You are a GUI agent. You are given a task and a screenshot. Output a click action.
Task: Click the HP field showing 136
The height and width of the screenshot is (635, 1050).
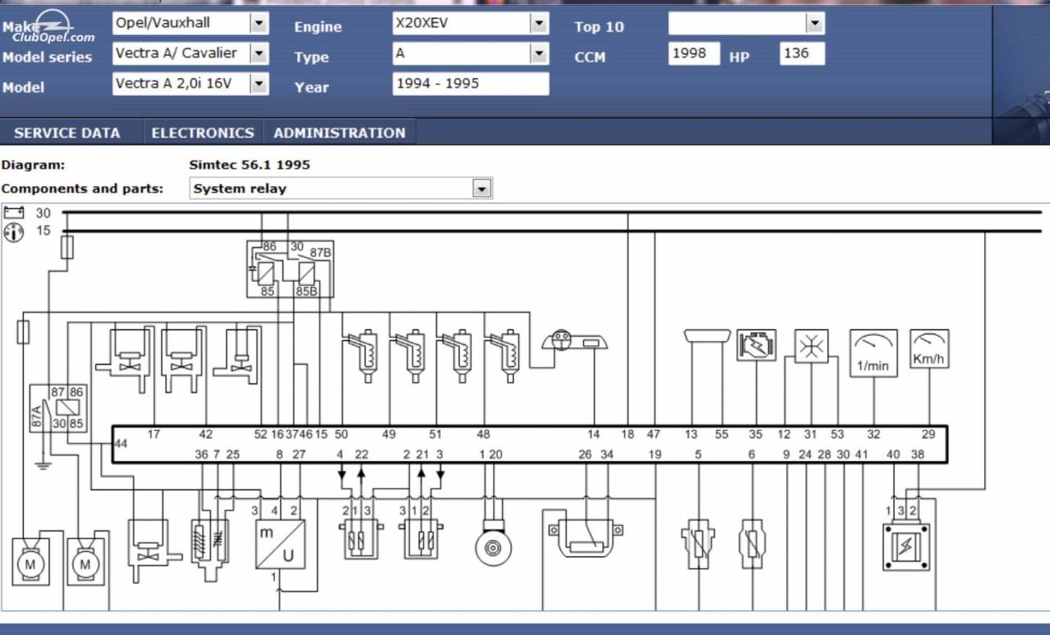click(x=801, y=53)
